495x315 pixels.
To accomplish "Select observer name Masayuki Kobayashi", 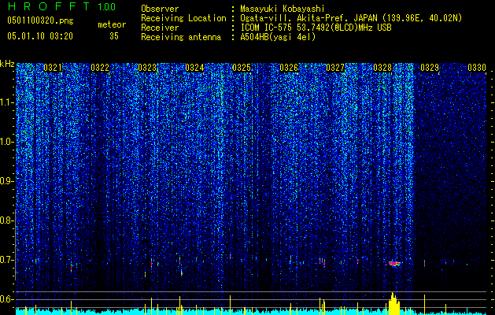I will click(283, 9).
